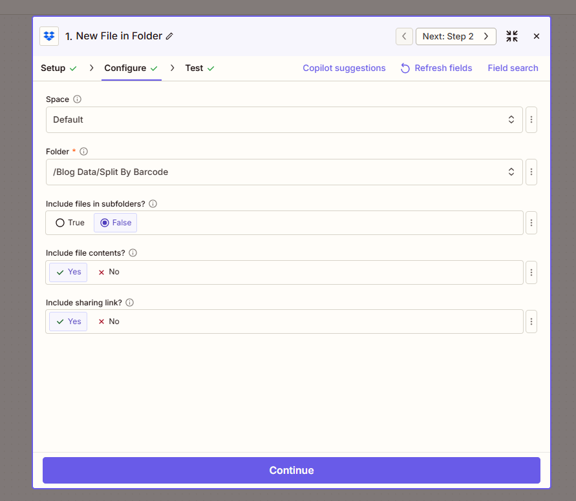The image size is (576, 501).
Task: Click Field search
Action: pyautogui.click(x=513, y=68)
